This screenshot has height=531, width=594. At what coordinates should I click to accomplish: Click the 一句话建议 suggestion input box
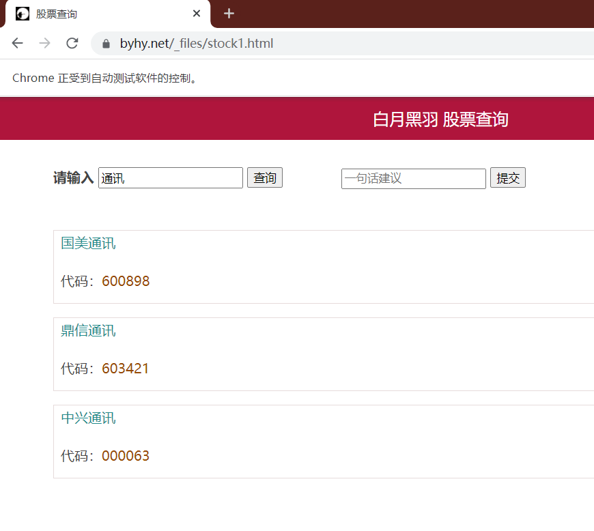(x=413, y=178)
